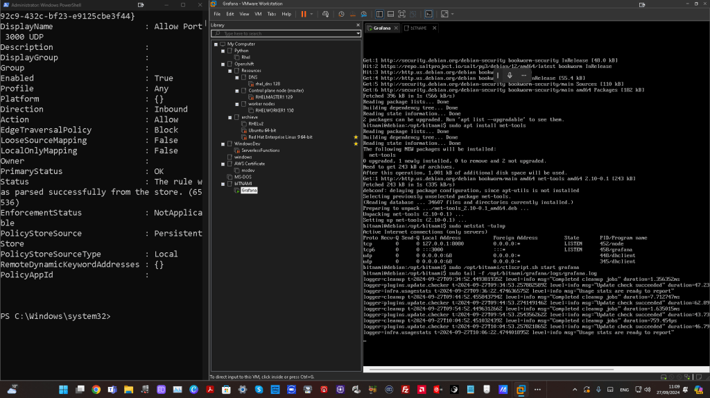Open Skype from the taskbar
The height and width of the screenshot is (398, 710).
(259, 390)
